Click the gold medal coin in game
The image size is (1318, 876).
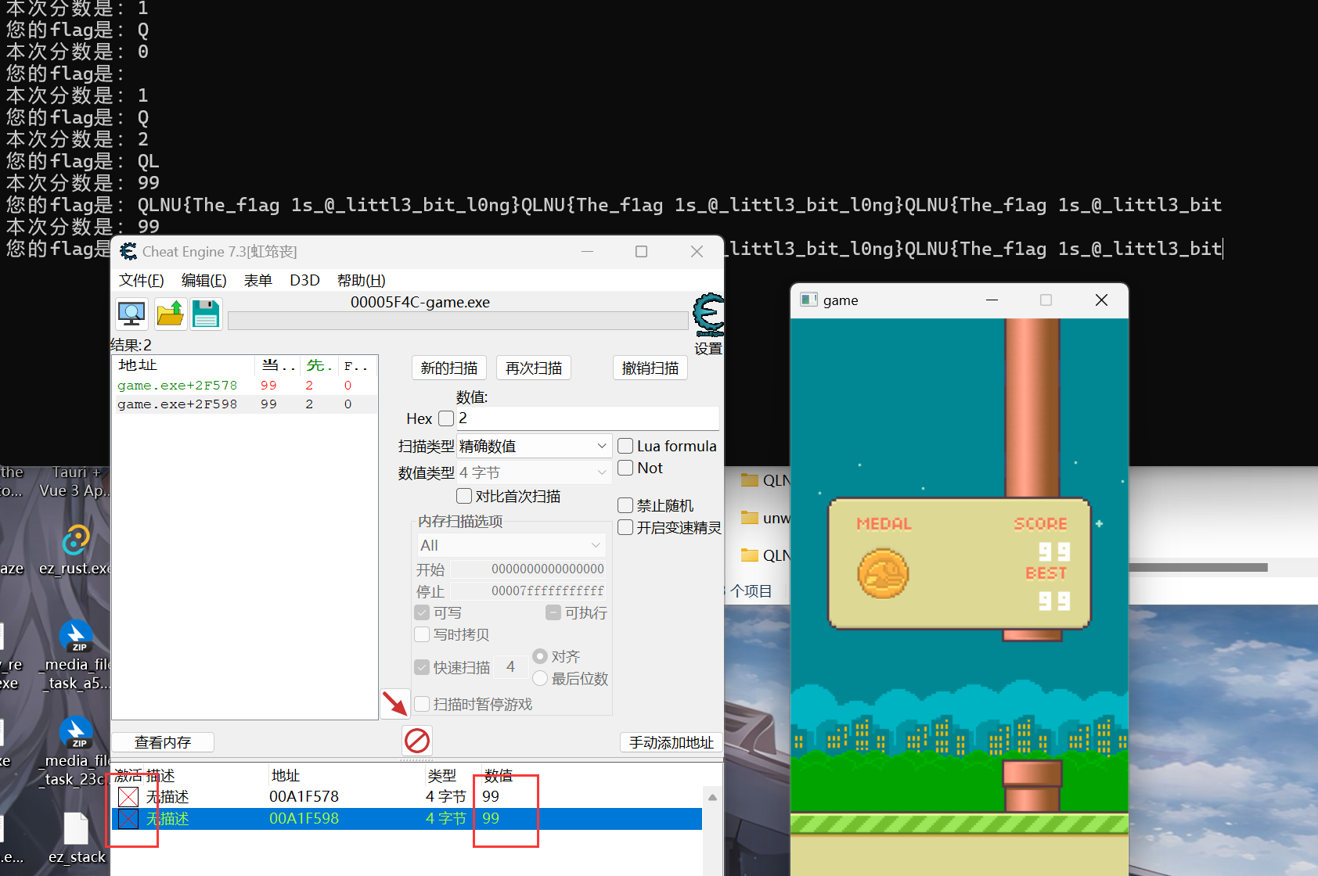[x=883, y=573]
